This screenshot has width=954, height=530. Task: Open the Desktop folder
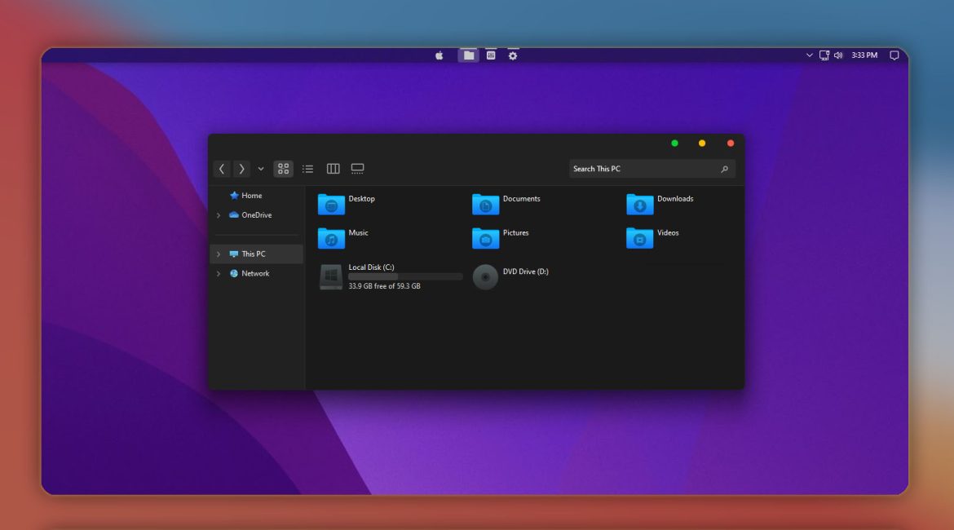tap(332, 205)
